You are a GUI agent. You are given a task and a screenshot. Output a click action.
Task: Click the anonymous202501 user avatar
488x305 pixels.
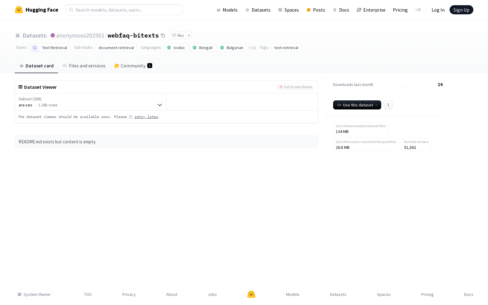point(53,35)
